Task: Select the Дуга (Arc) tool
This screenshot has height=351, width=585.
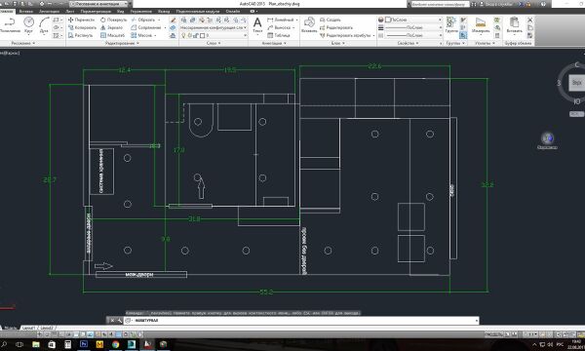Action: point(44,25)
